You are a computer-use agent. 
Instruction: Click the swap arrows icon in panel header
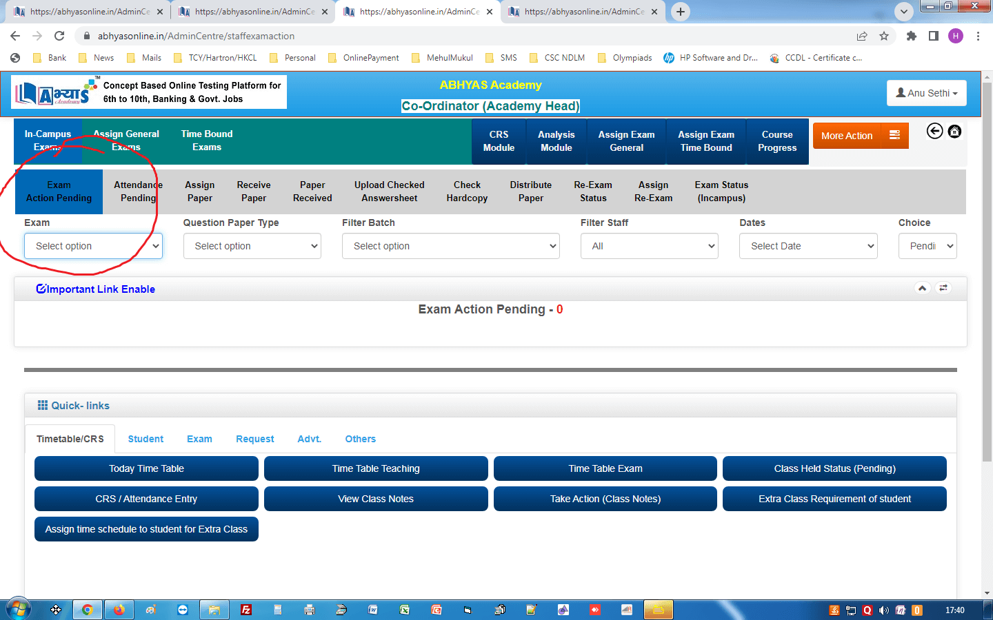tap(943, 288)
